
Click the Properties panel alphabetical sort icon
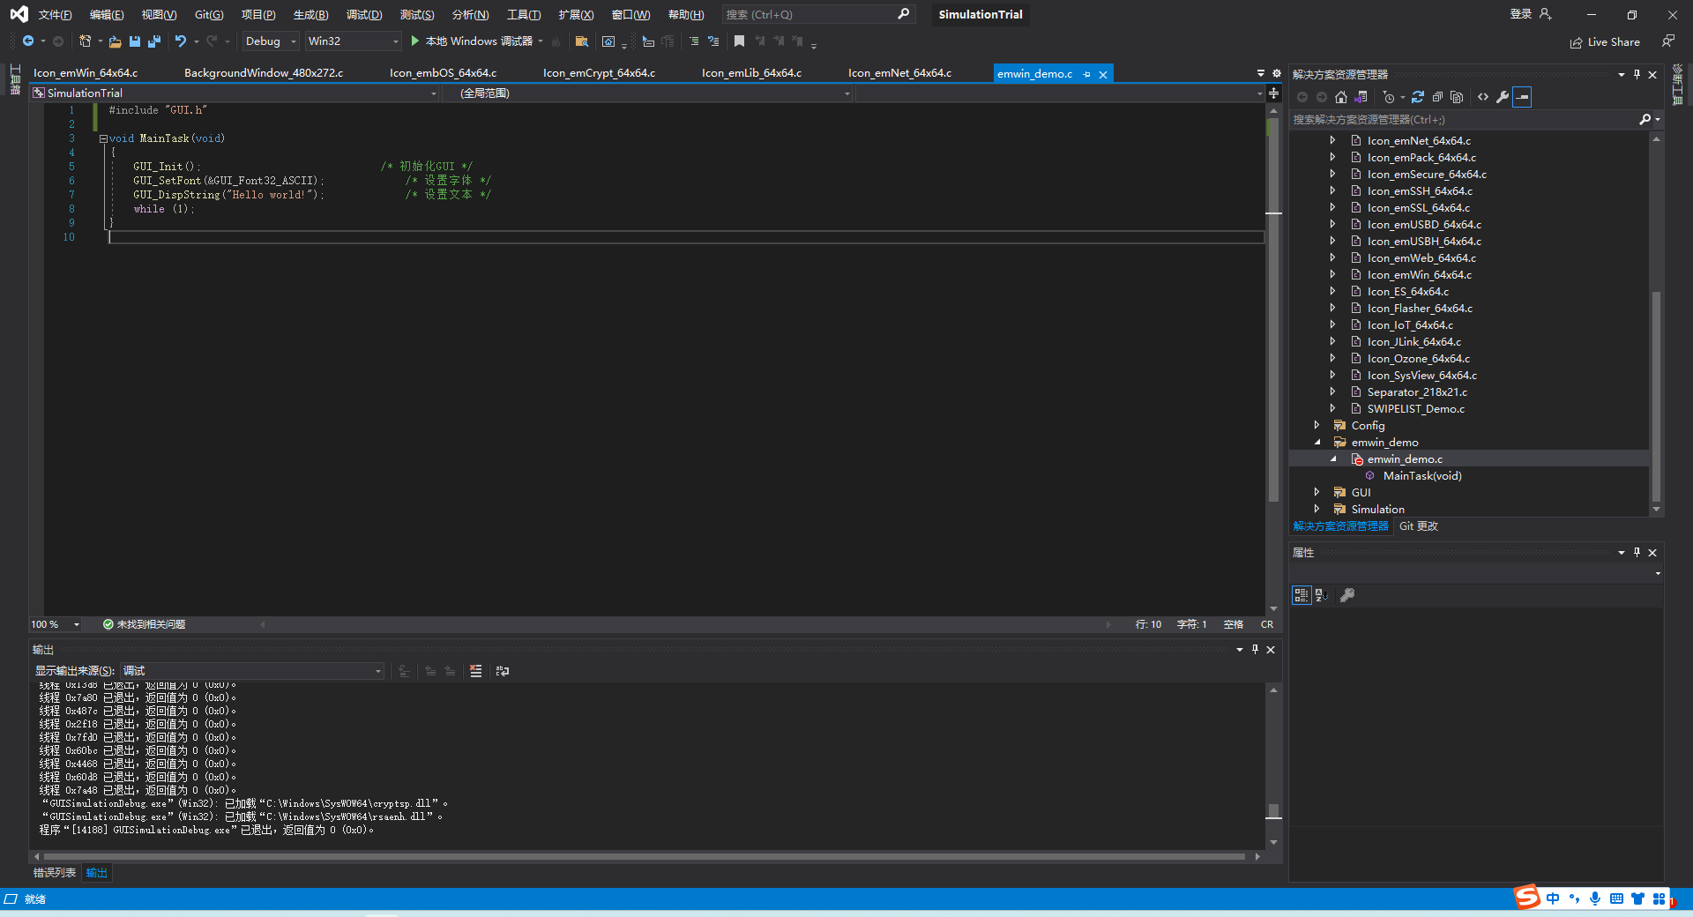[1322, 595]
